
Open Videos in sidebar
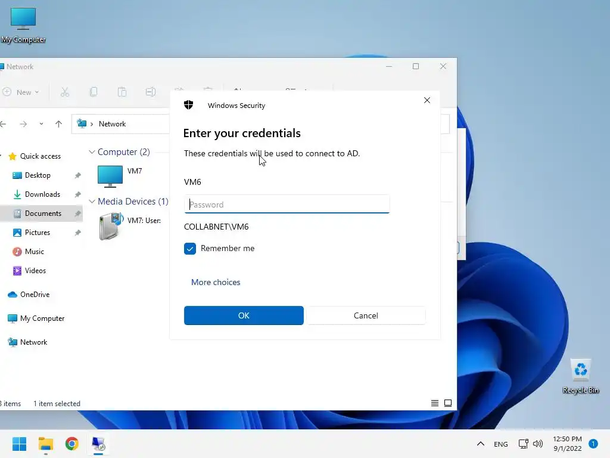click(35, 271)
